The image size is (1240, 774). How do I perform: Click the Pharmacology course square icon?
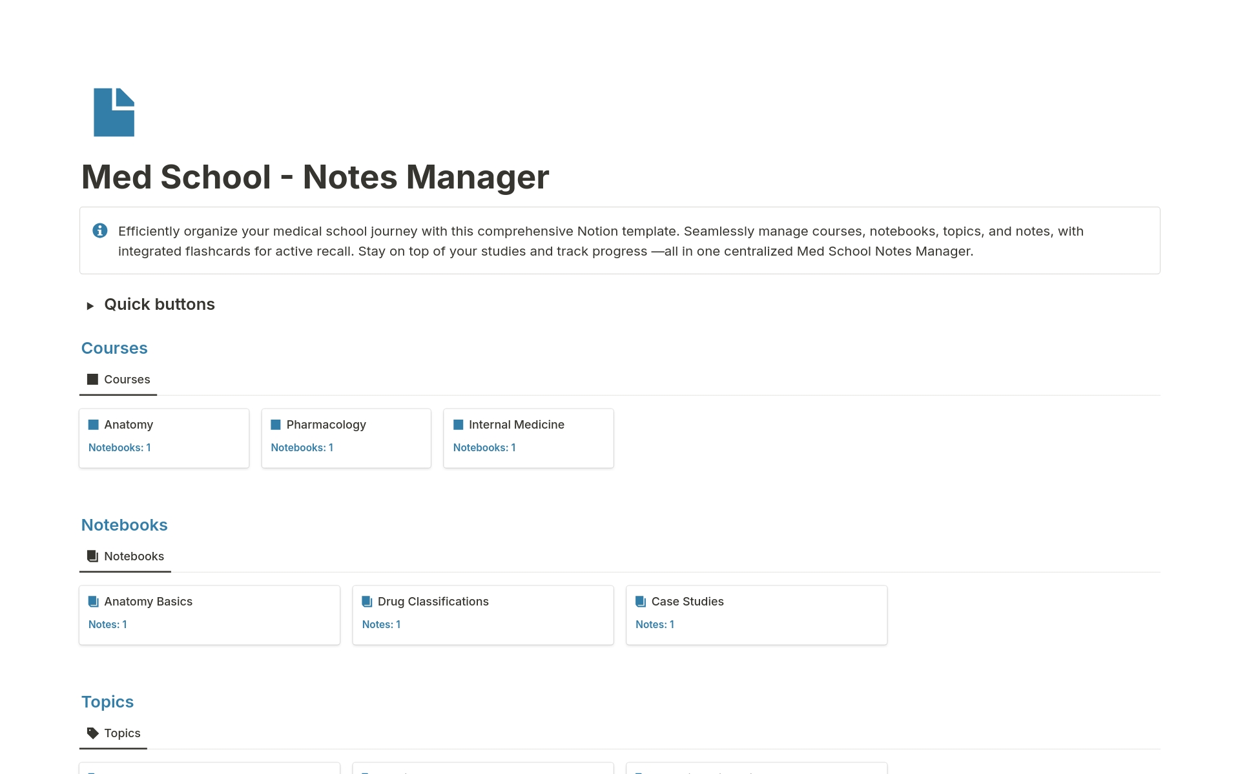(x=276, y=424)
